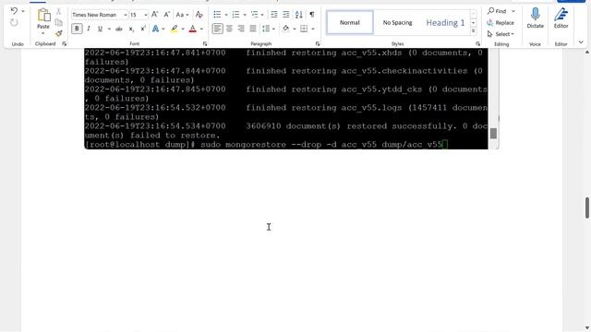Click the Paste clipboard icon

click(43, 16)
